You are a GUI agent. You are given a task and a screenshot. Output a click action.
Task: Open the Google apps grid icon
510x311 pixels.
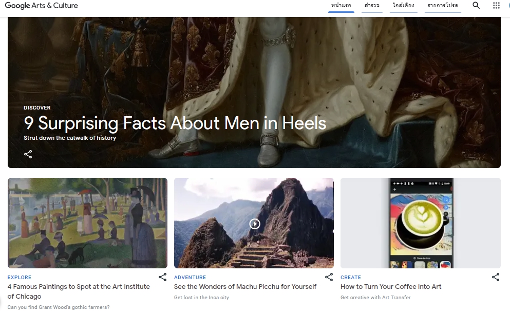496,5
